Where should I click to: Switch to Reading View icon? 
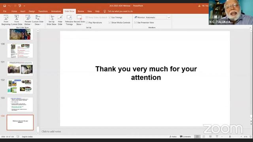pyautogui.click(x=210, y=136)
